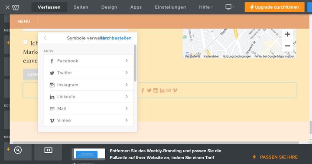This screenshot has height=164, width=312.
Task: Expand the Mail row chevron
Action: tap(127, 108)
